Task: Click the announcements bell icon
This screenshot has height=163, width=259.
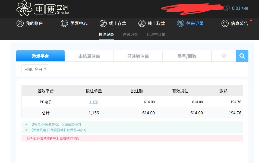Action: 225,23
